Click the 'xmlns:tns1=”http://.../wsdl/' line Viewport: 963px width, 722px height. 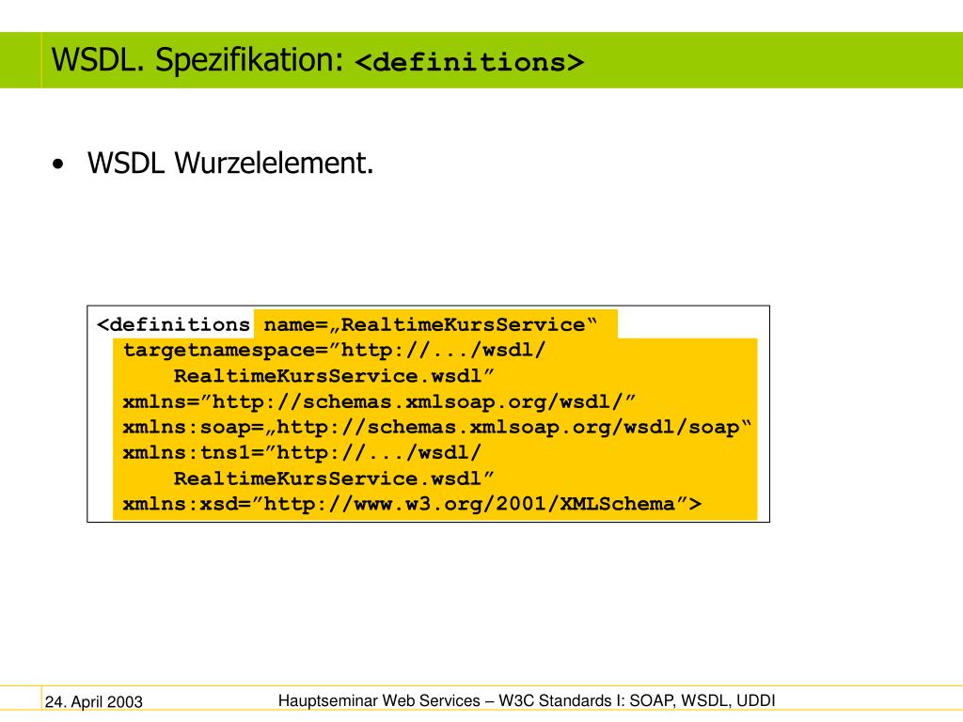pyautogui.click(x=302, y=453)
